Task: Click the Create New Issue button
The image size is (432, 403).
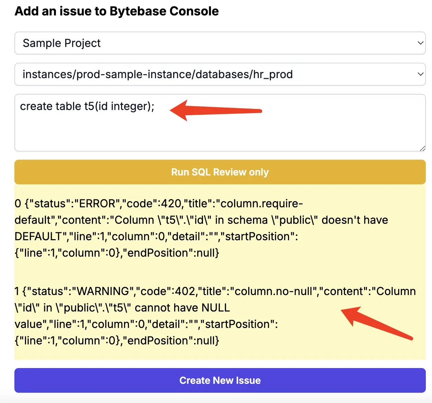Action: pos(220,380)
